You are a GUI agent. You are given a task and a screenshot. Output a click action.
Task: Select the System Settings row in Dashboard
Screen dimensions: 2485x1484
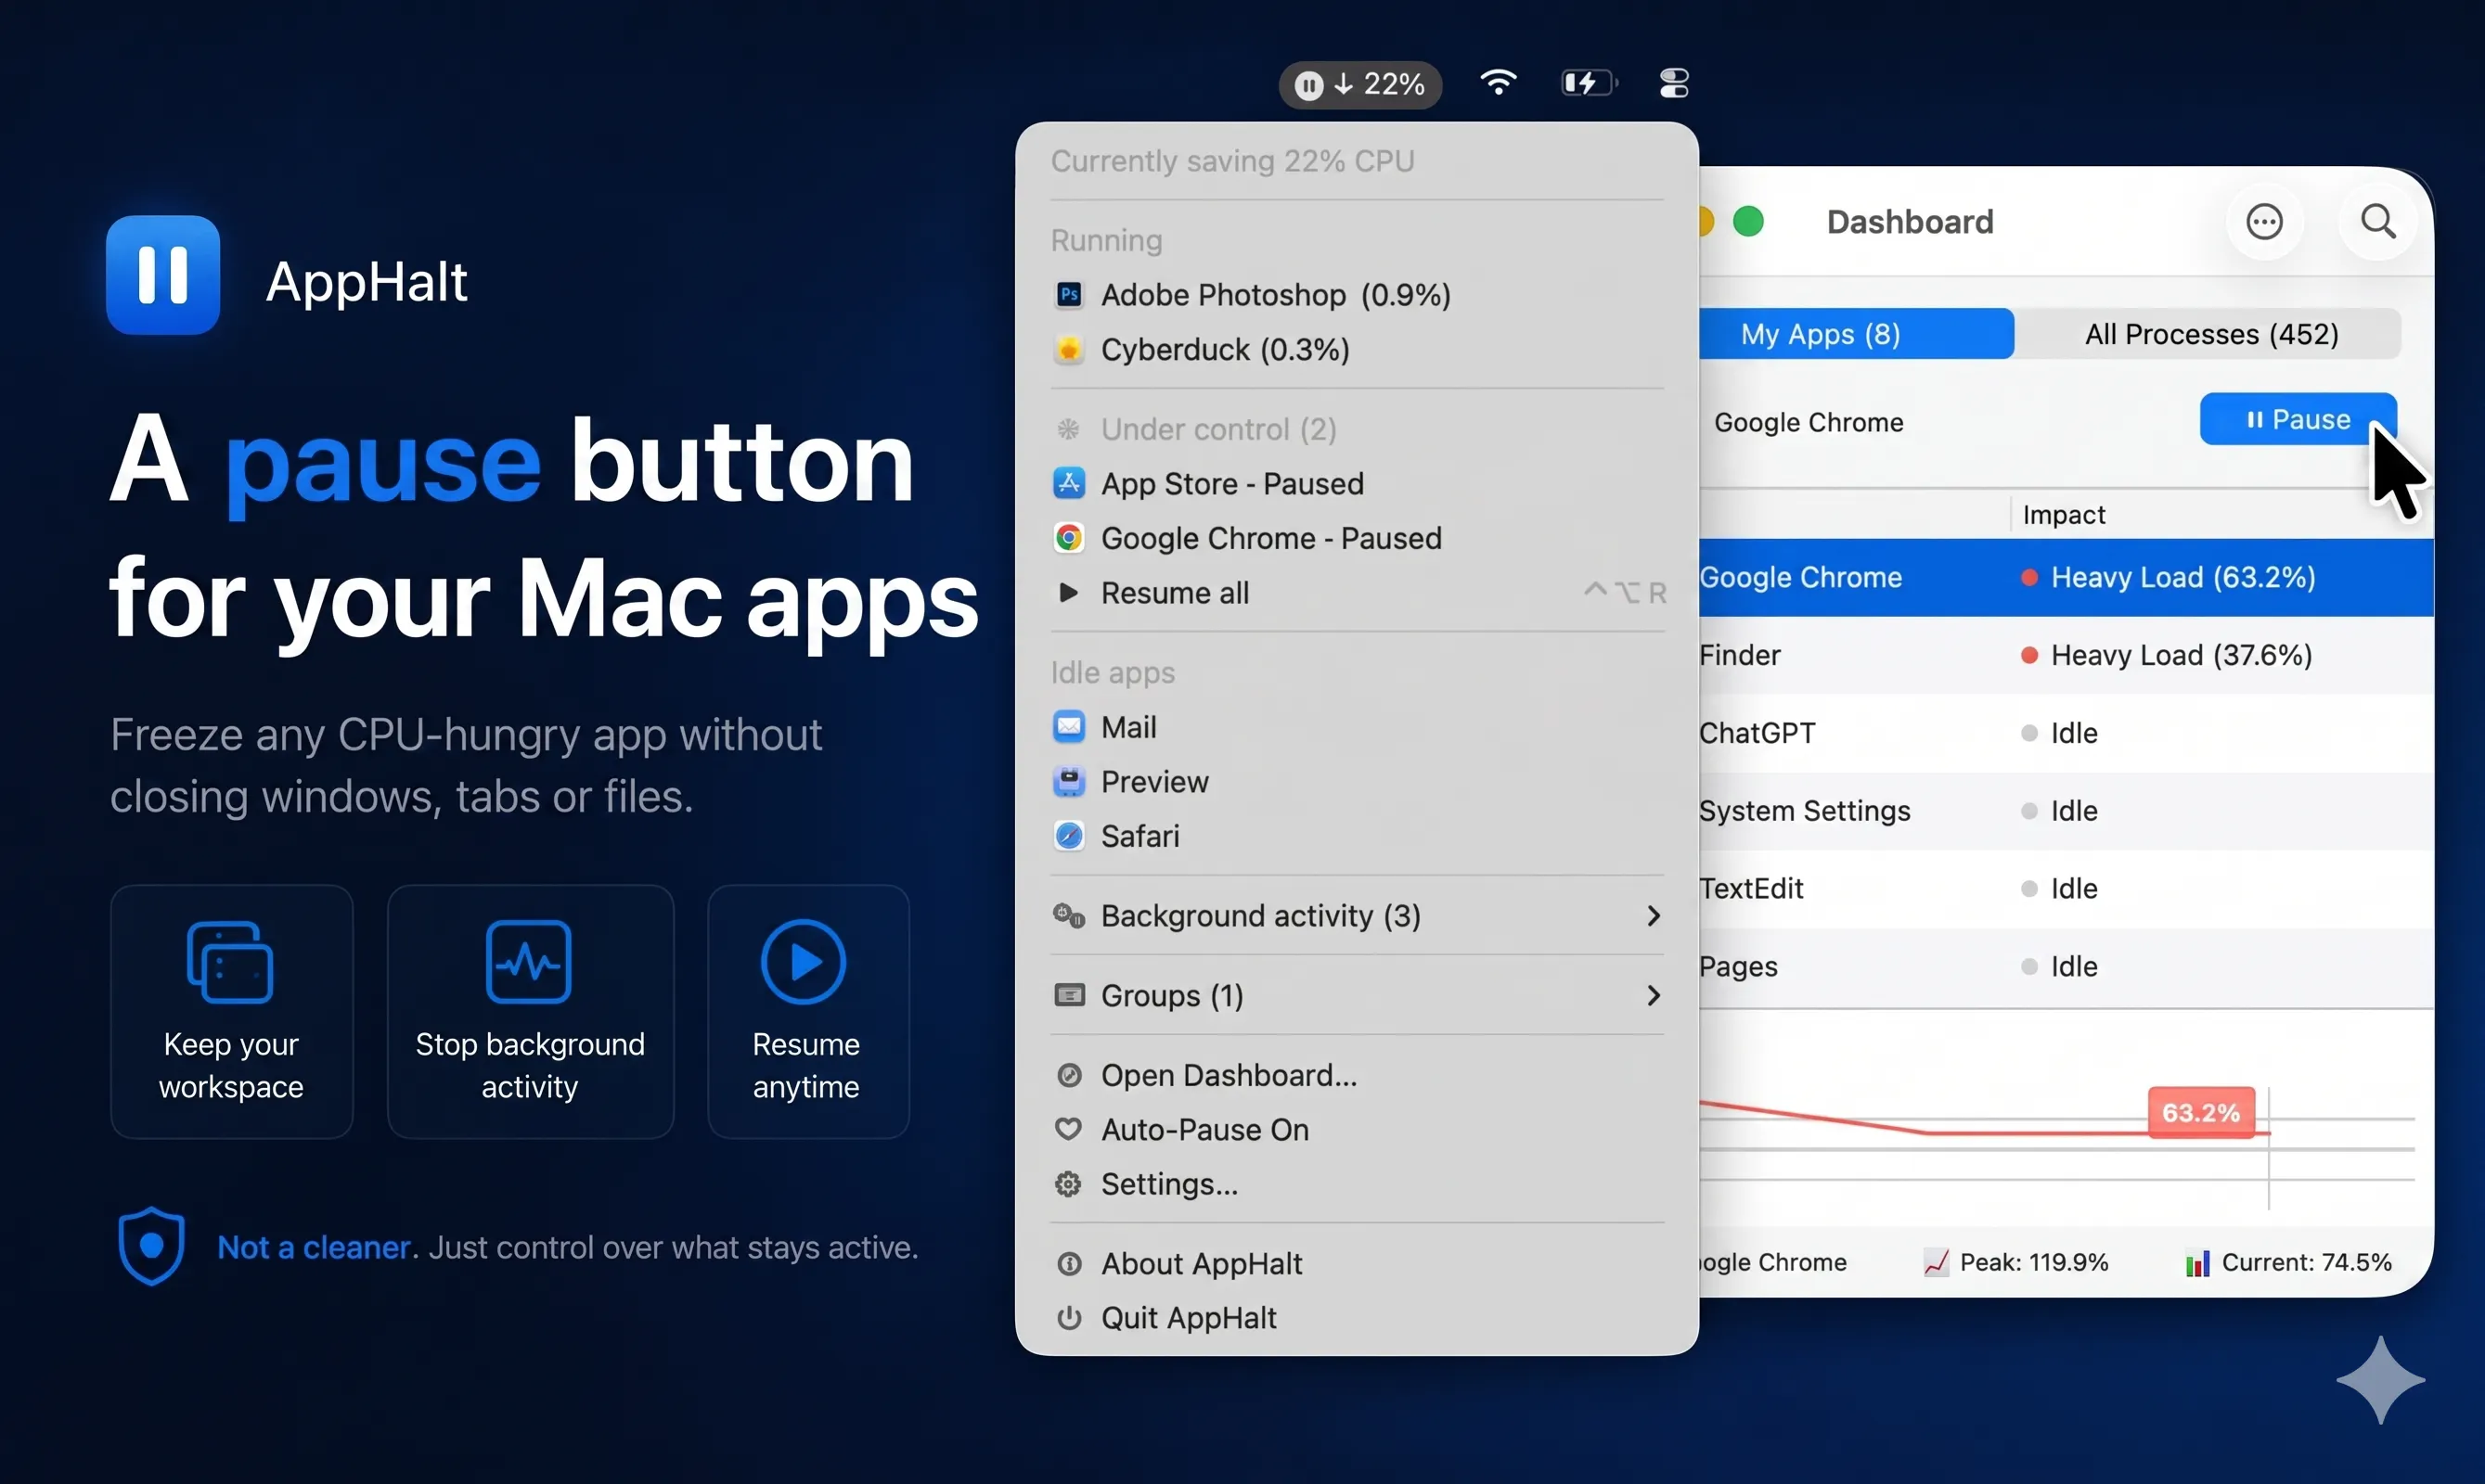point(2066,811)
